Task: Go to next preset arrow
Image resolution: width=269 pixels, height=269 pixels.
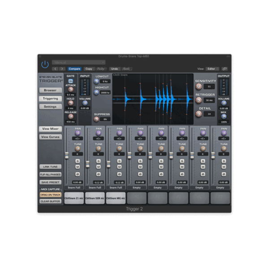Action: point(62,69)
